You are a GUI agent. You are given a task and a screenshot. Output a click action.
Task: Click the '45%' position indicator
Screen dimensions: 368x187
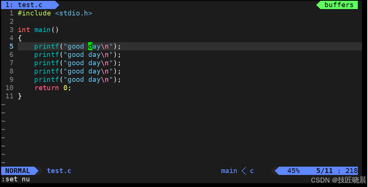coord(293,171)
